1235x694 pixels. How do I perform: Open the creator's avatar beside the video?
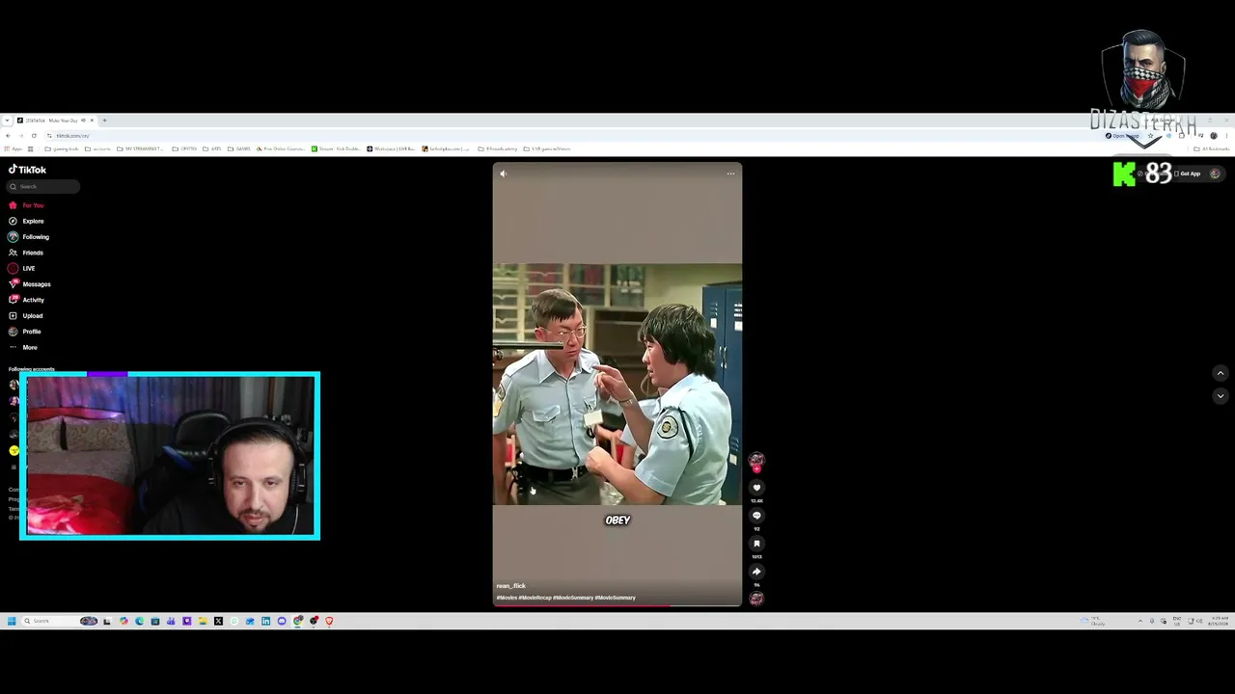pyautogui.click(x=756, y=461)
